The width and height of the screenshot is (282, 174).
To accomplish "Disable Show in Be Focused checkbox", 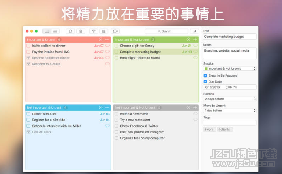I will pos(205,76).
